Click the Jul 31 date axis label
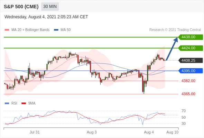The height and width of the screenshot is (138, 204). (x=35, y=132)
